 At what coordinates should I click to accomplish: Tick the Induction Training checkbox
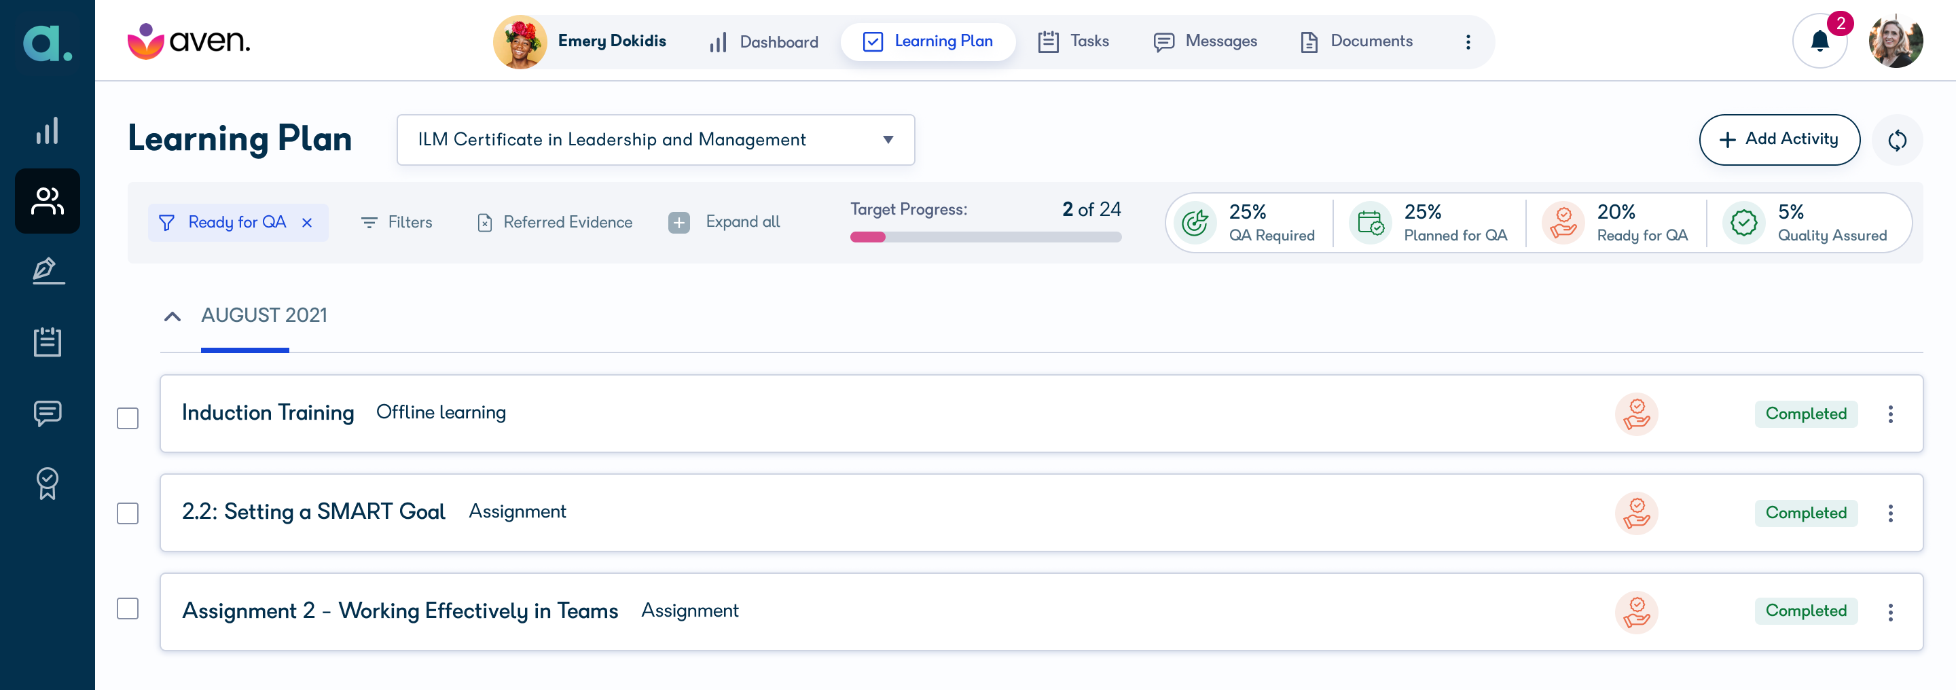pos(128,418)
